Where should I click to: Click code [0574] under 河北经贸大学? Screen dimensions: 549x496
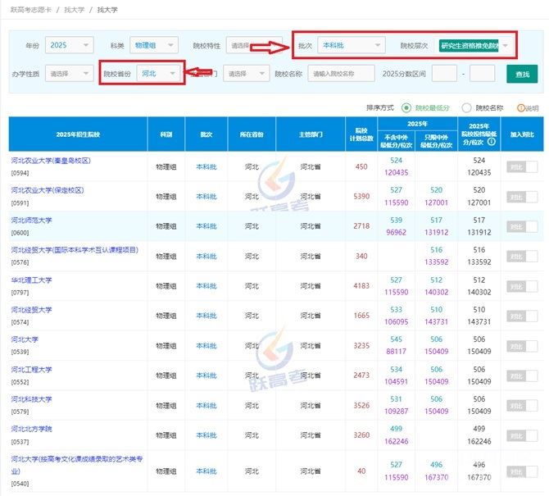20,322
